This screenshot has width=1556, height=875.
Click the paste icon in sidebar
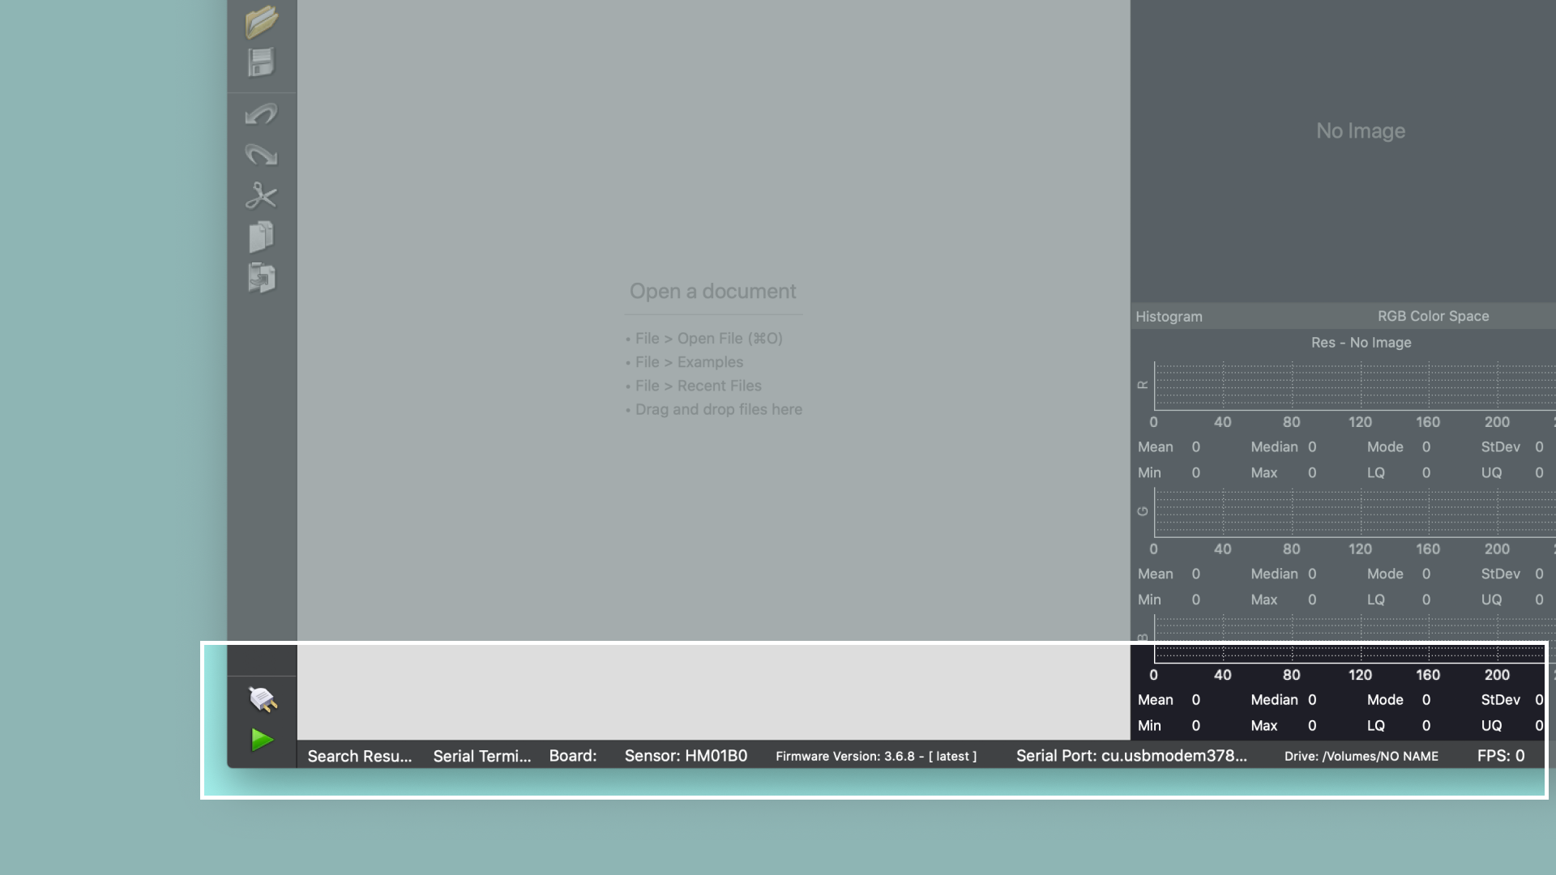coord(261,278)
